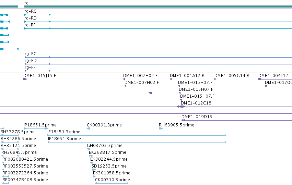Open the DME1-005G14.R feature label
The width and height of the screenshot is (292, 185).
click(232, 76)
